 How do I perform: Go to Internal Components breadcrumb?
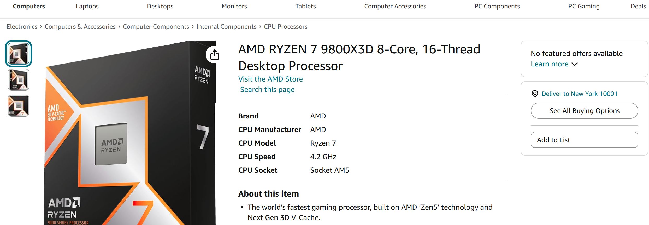[226, 27]
